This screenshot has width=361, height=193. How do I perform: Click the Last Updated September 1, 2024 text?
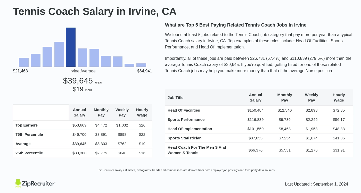click(316, 184)
